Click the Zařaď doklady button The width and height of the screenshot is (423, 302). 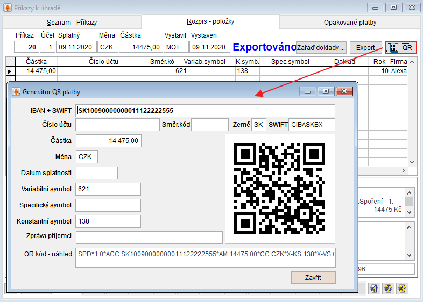321,48
